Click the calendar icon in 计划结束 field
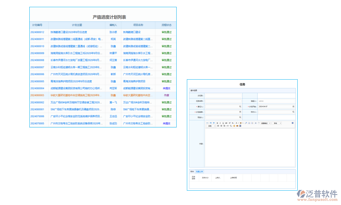 240,112
